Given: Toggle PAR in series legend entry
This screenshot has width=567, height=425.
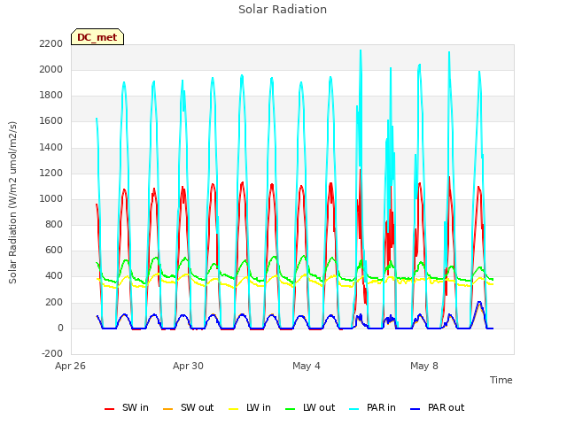Looking at the screenshot, I should pyautogui.click(x=372, y=407).
